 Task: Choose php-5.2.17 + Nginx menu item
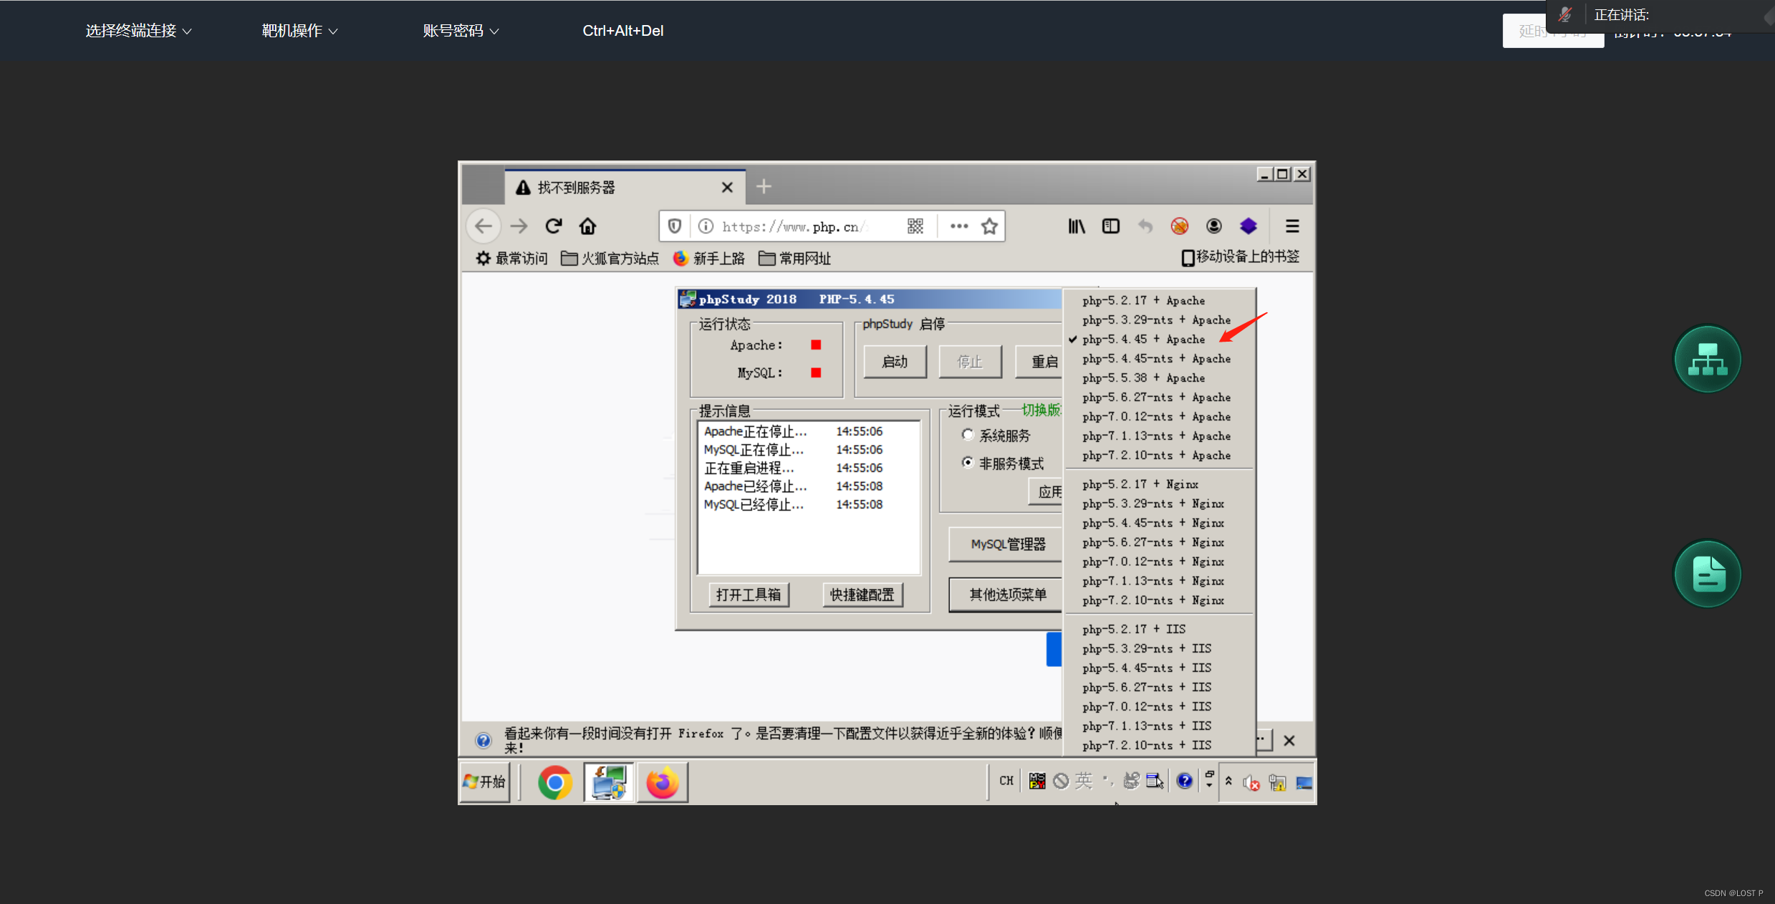tap(1159, 485)
